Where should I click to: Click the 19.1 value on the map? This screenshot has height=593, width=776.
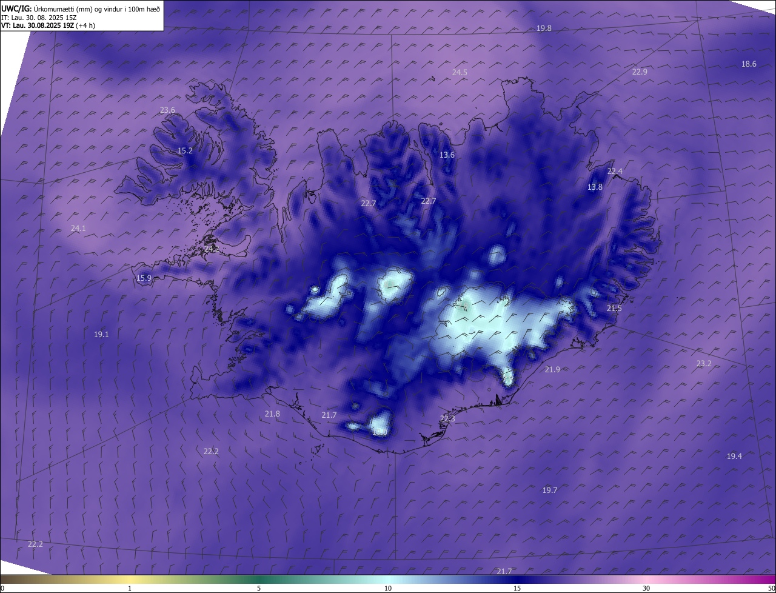point(101,335)
